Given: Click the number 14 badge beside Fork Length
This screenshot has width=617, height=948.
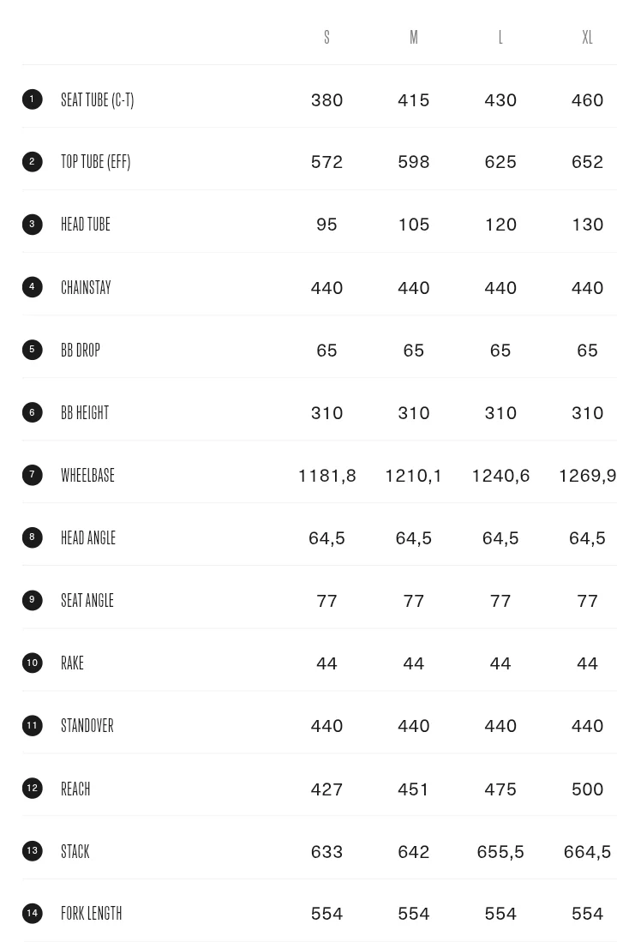Looking at the screenshot, I should [32, 914].
